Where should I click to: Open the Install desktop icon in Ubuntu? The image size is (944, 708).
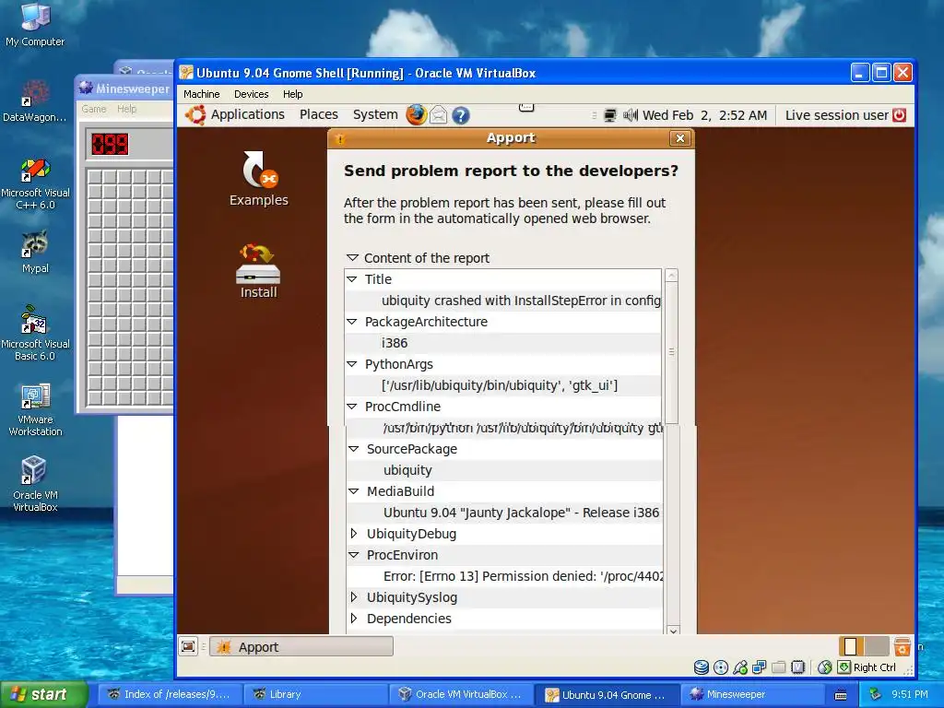(x=258, y=271)
